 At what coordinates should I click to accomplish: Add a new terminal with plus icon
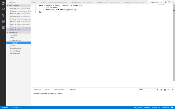(161, 90)
